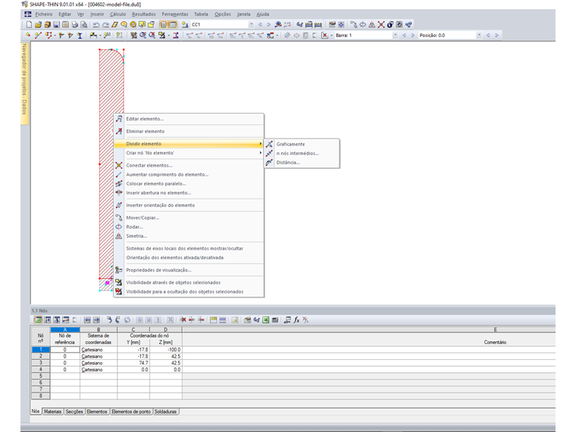Click the Rotate toolbar icon
The width and height of the screenshot is (576, 432).
pos(362,24)
